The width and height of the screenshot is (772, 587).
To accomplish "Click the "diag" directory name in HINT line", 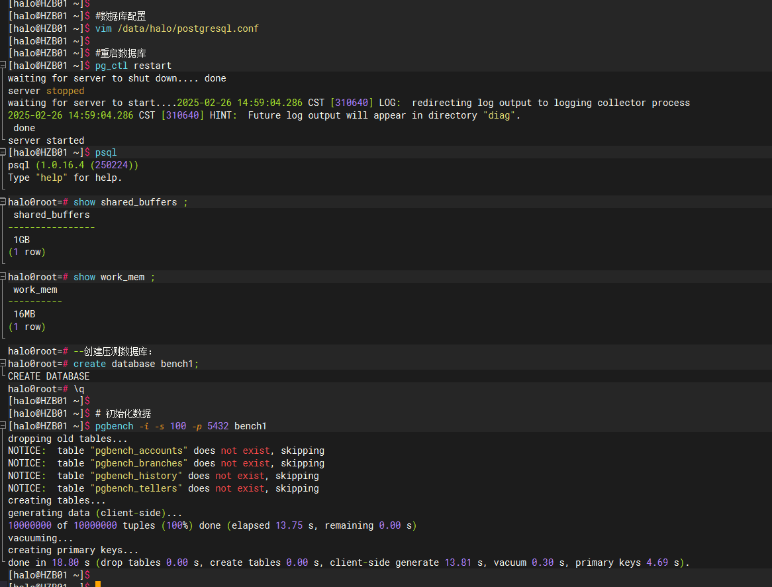I will pyautogui.click(x=499, y=115).
